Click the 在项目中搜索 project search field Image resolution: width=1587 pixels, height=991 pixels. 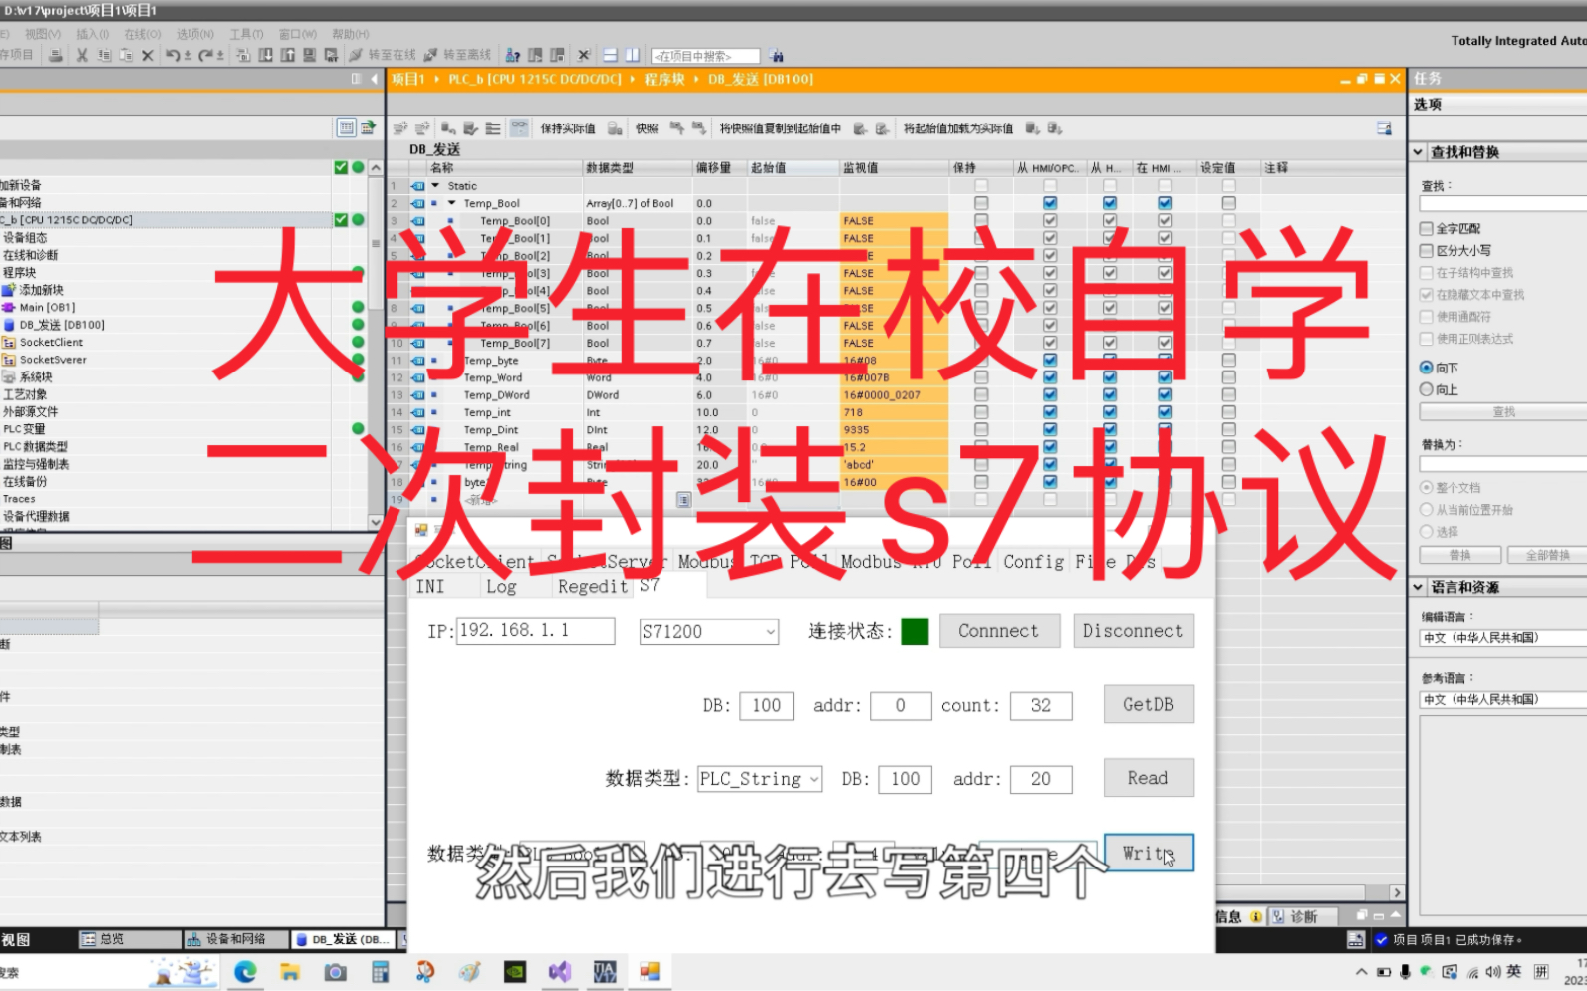coord(705,56)
